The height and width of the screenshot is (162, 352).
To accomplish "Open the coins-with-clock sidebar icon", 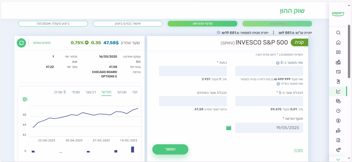I will (x=338, y=101).
